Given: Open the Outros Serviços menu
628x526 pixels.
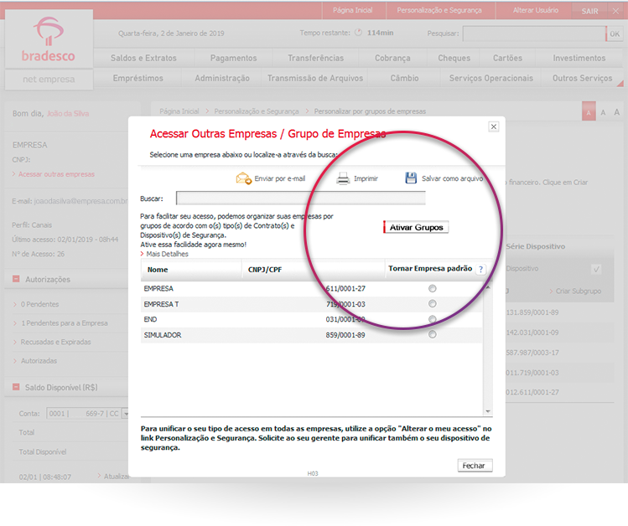Looking at the screenshot, I should point(583,78).
